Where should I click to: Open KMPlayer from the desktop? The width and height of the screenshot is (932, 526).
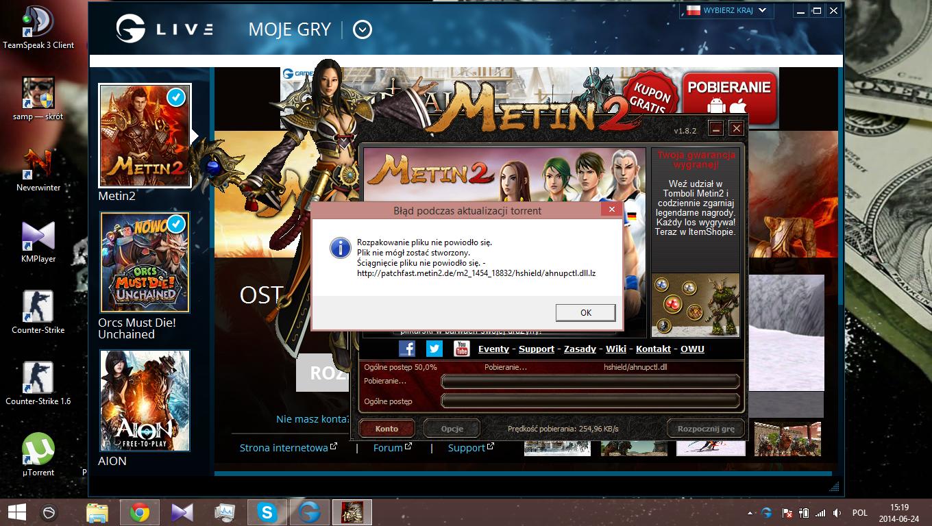(x=38, y=242)
